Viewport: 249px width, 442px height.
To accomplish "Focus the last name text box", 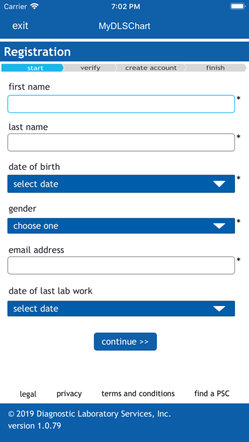I will tap(121, 142).
